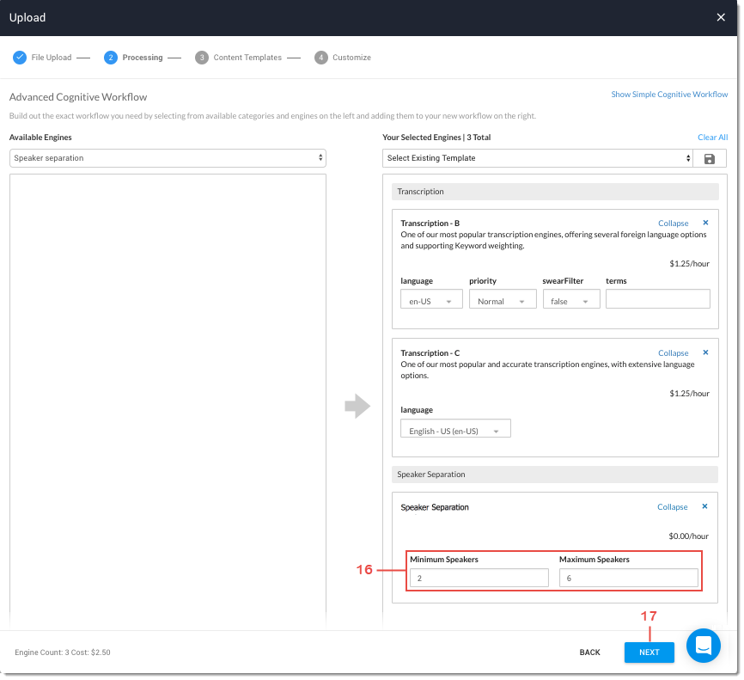The image size is (744, 680).
Task: Remove Transcription - C engine with X icon
Action: (x=705, y=352)
